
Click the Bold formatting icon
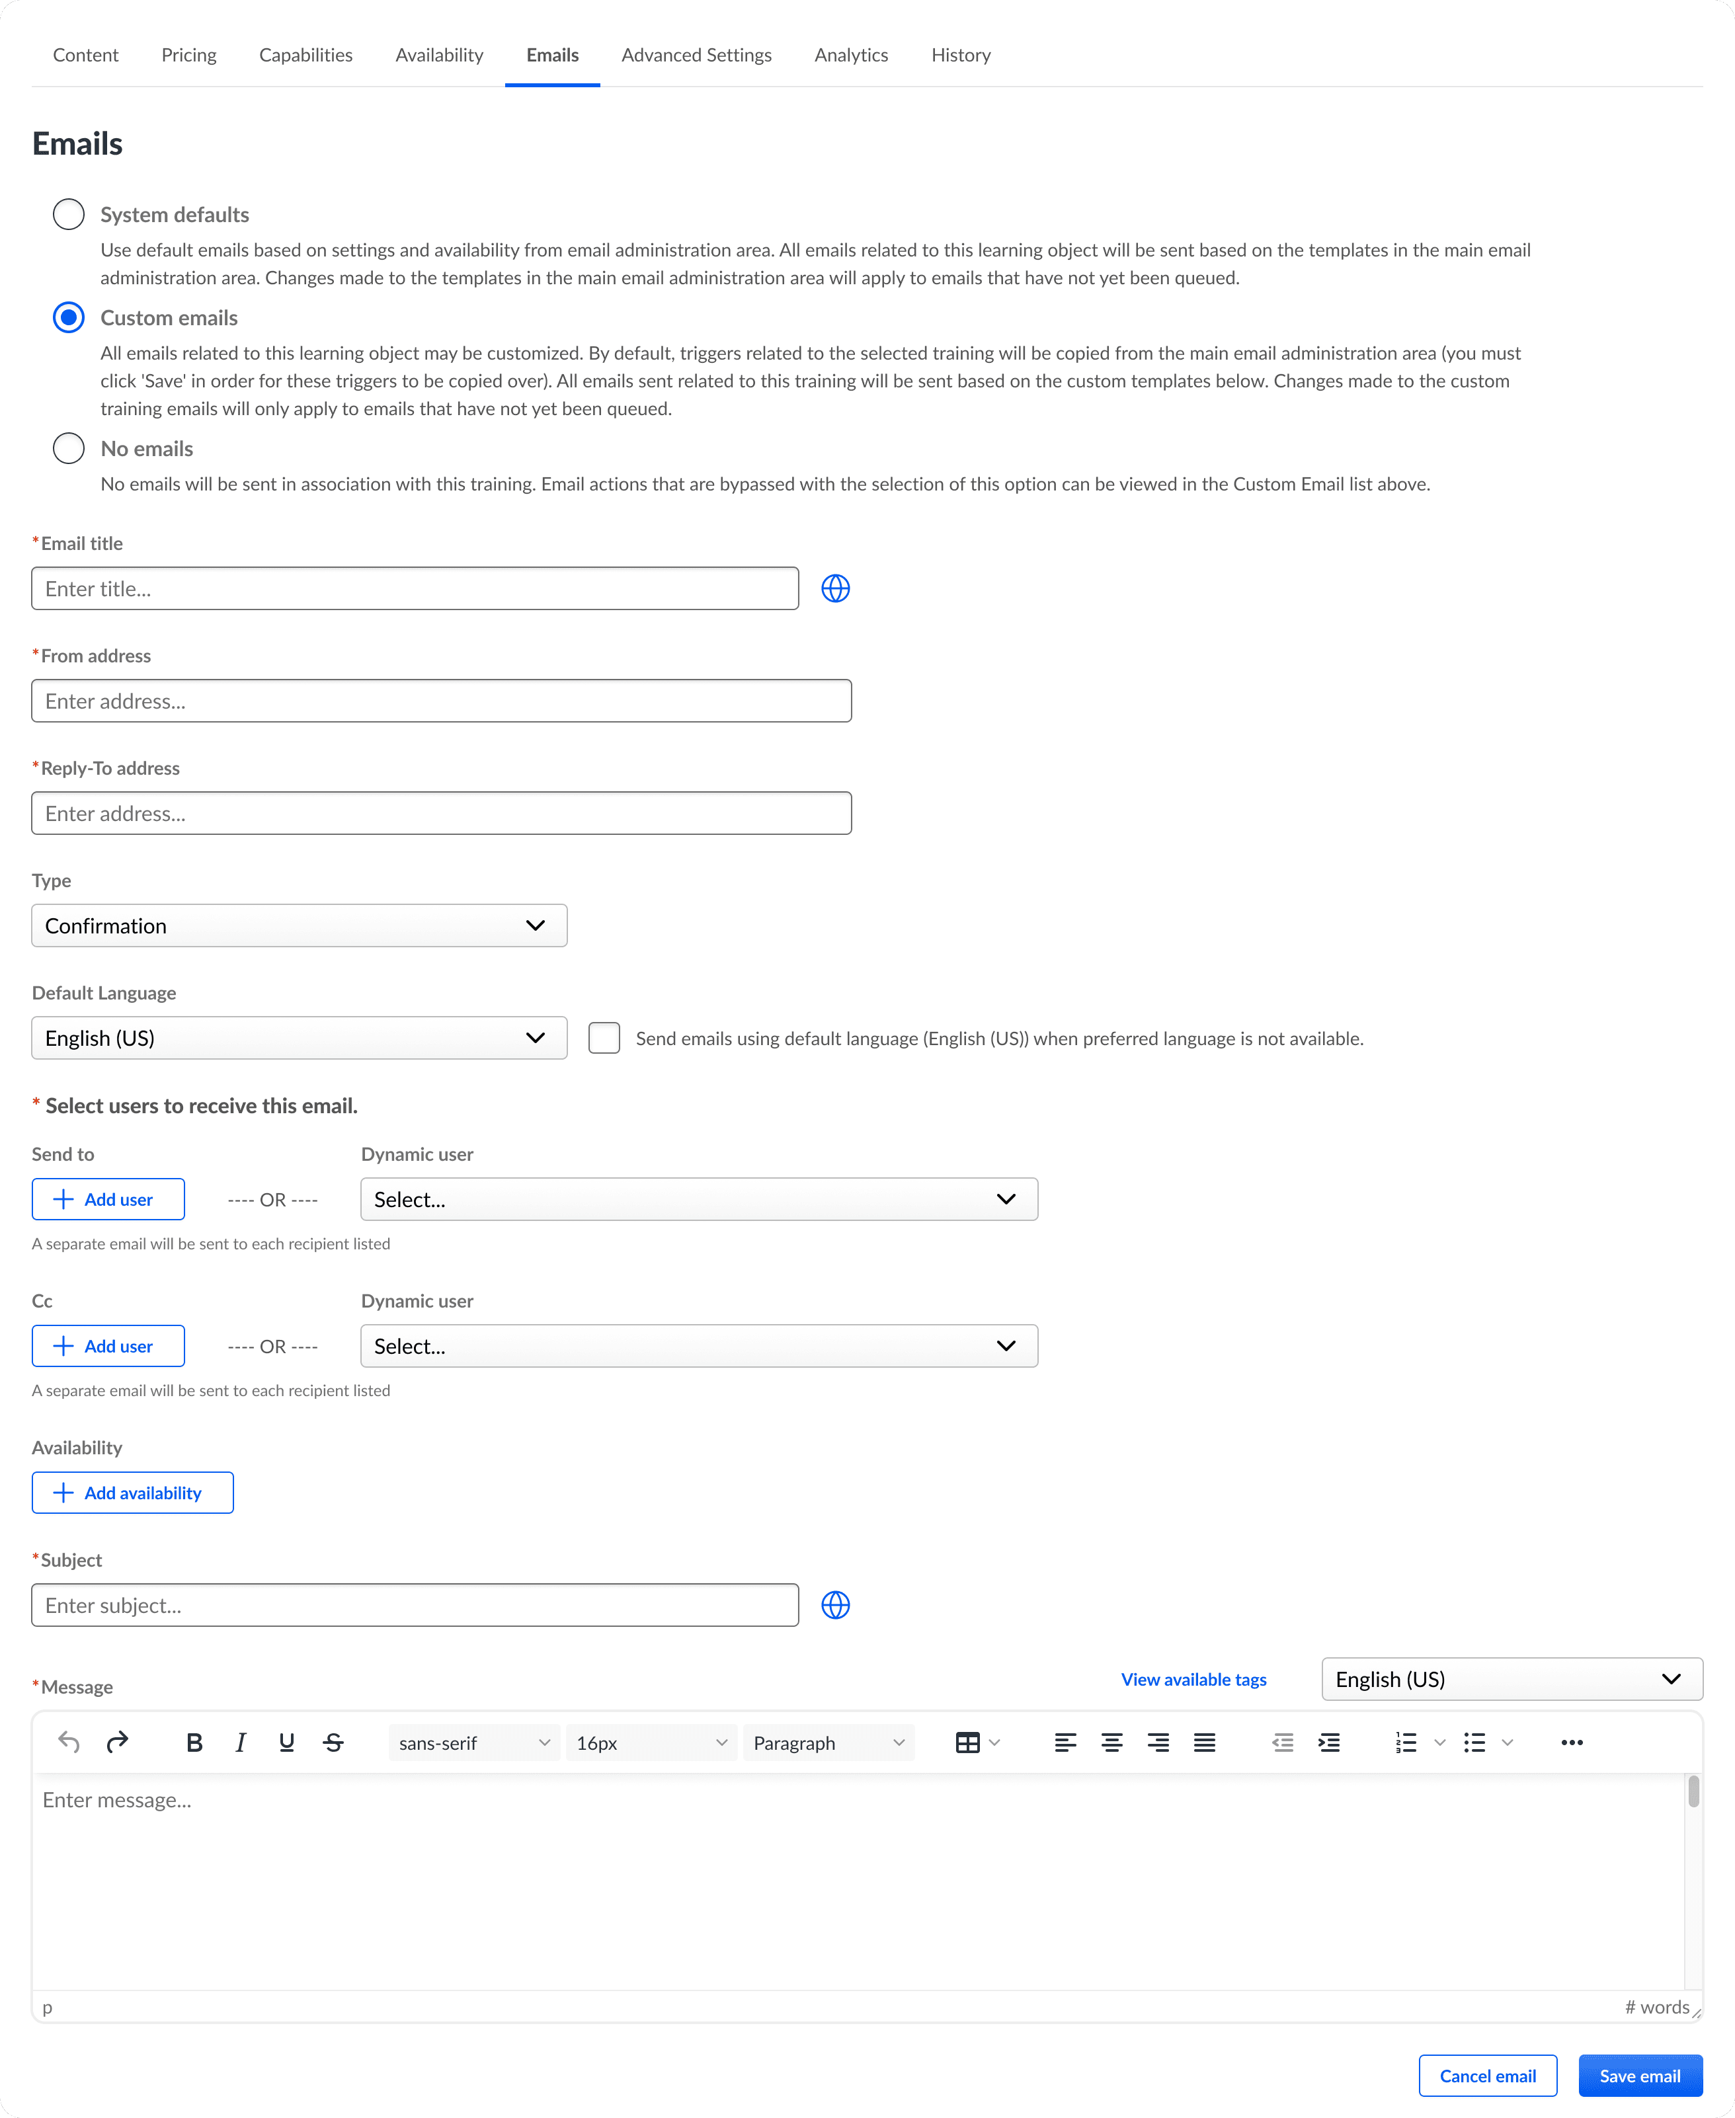tap(194, 1743)
